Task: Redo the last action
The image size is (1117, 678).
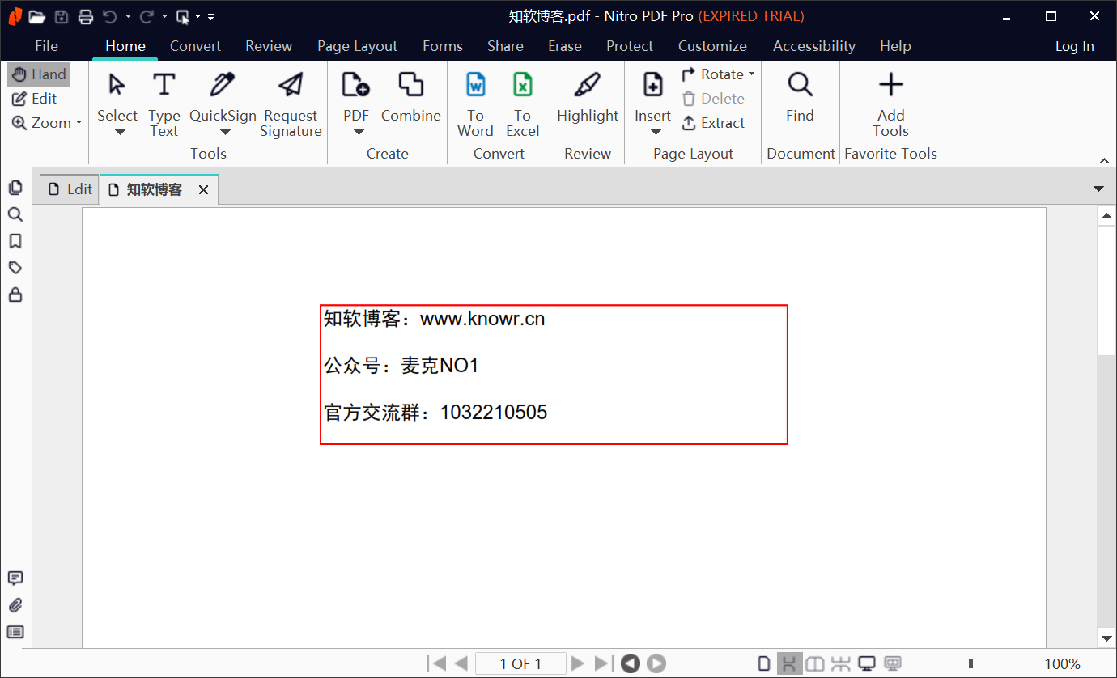Action: click(x=147, y=16)
